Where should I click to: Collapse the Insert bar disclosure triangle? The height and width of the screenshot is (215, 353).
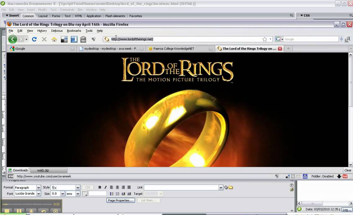7,16
